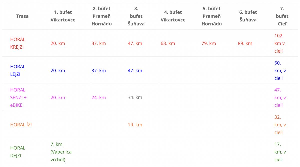Click the red 89. km cell
The image size is (300, 167).
[245, 43]
